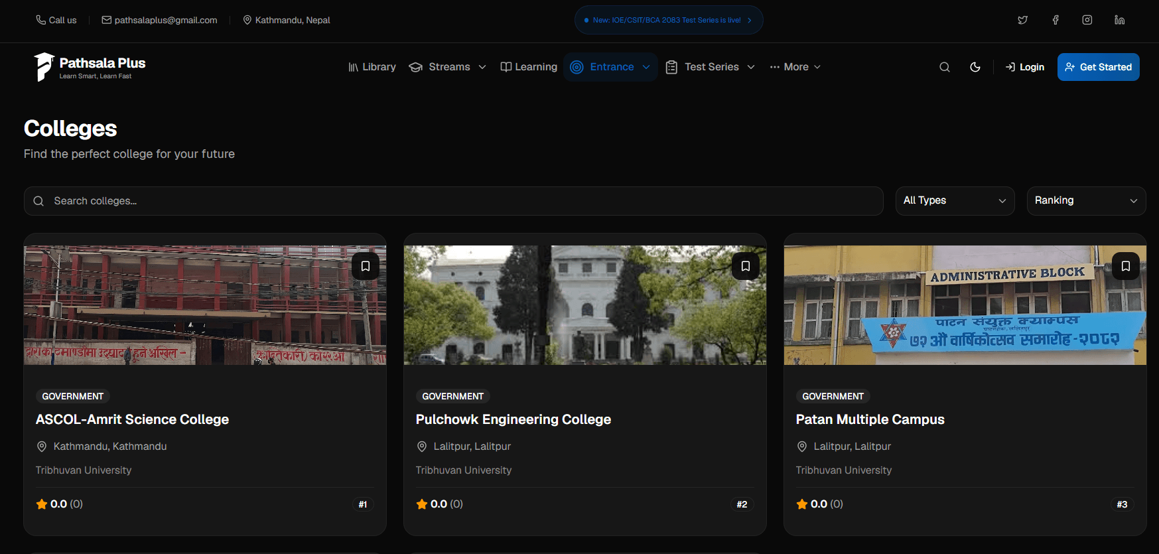Expand the Streams dropdown menu
Viewport: 1159px width, 554px height.
click(448, 67)
